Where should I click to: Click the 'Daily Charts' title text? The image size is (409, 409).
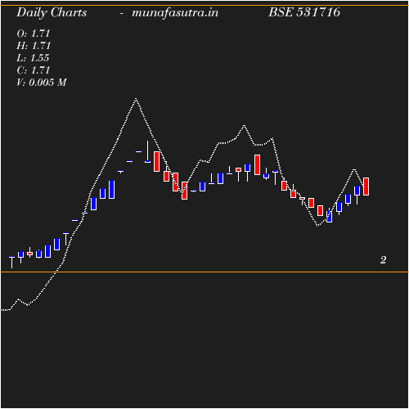52,13
